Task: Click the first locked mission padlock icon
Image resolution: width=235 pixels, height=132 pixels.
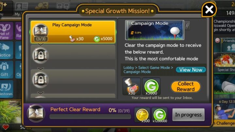Action: [40, 55]
